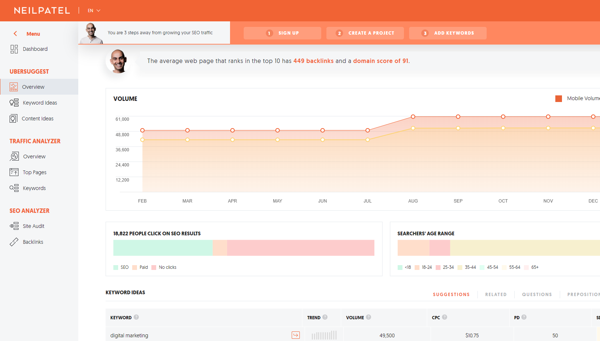Open Backlinks link icon

click(14, 242)
